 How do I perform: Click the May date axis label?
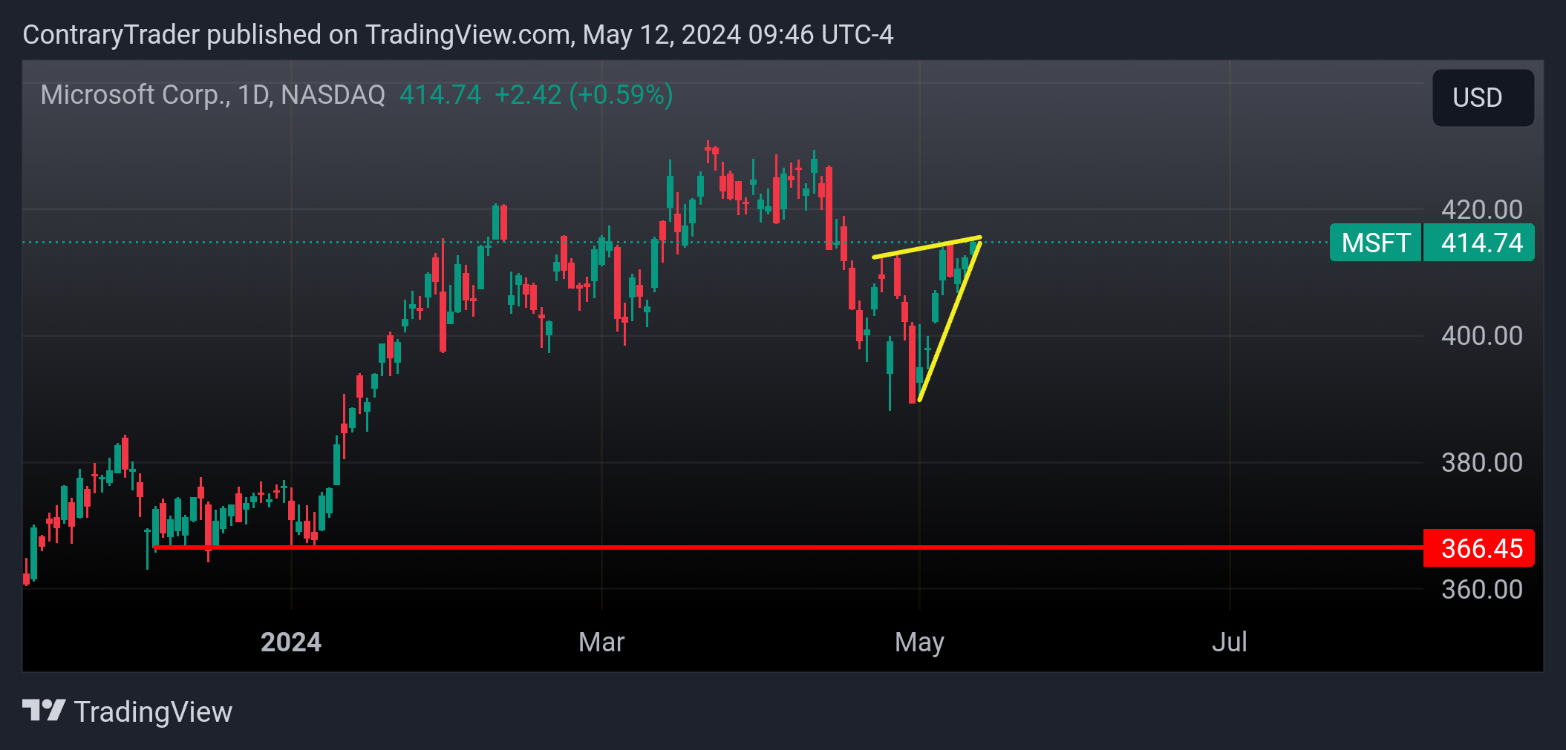[x=919, y=642]
